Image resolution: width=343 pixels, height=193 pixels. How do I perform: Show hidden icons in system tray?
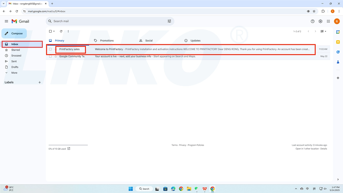pyautogui.click(x=296, y=189)
